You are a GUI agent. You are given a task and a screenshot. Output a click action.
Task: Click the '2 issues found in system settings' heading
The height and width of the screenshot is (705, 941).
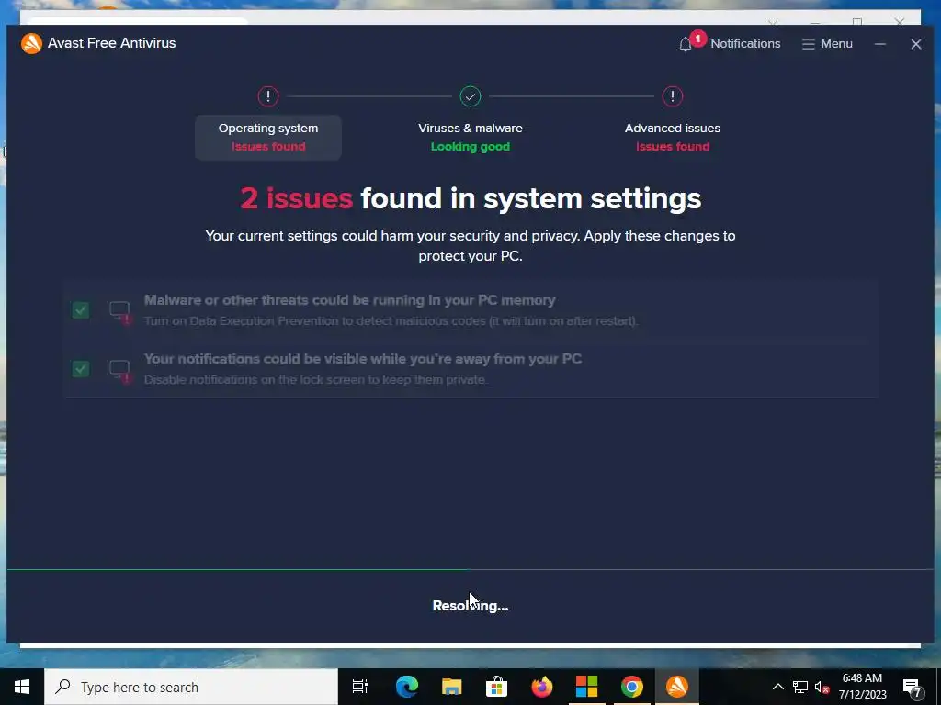[470, 198]
